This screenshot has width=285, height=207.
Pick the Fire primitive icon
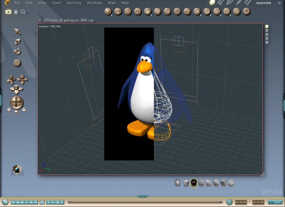click(148, 11)
